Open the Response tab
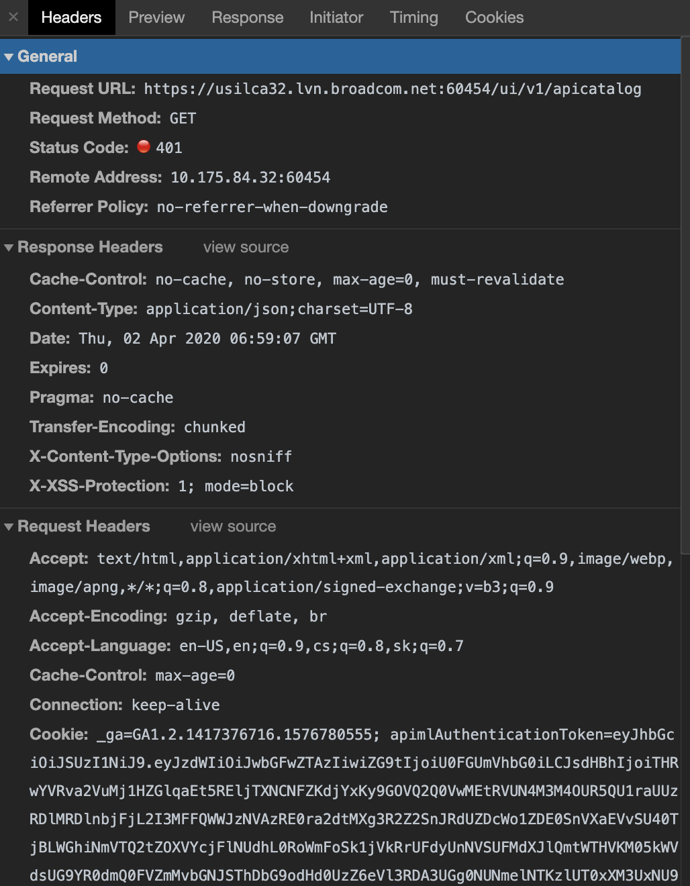Viewport: 690px width, 886px height. click(247, 17)
